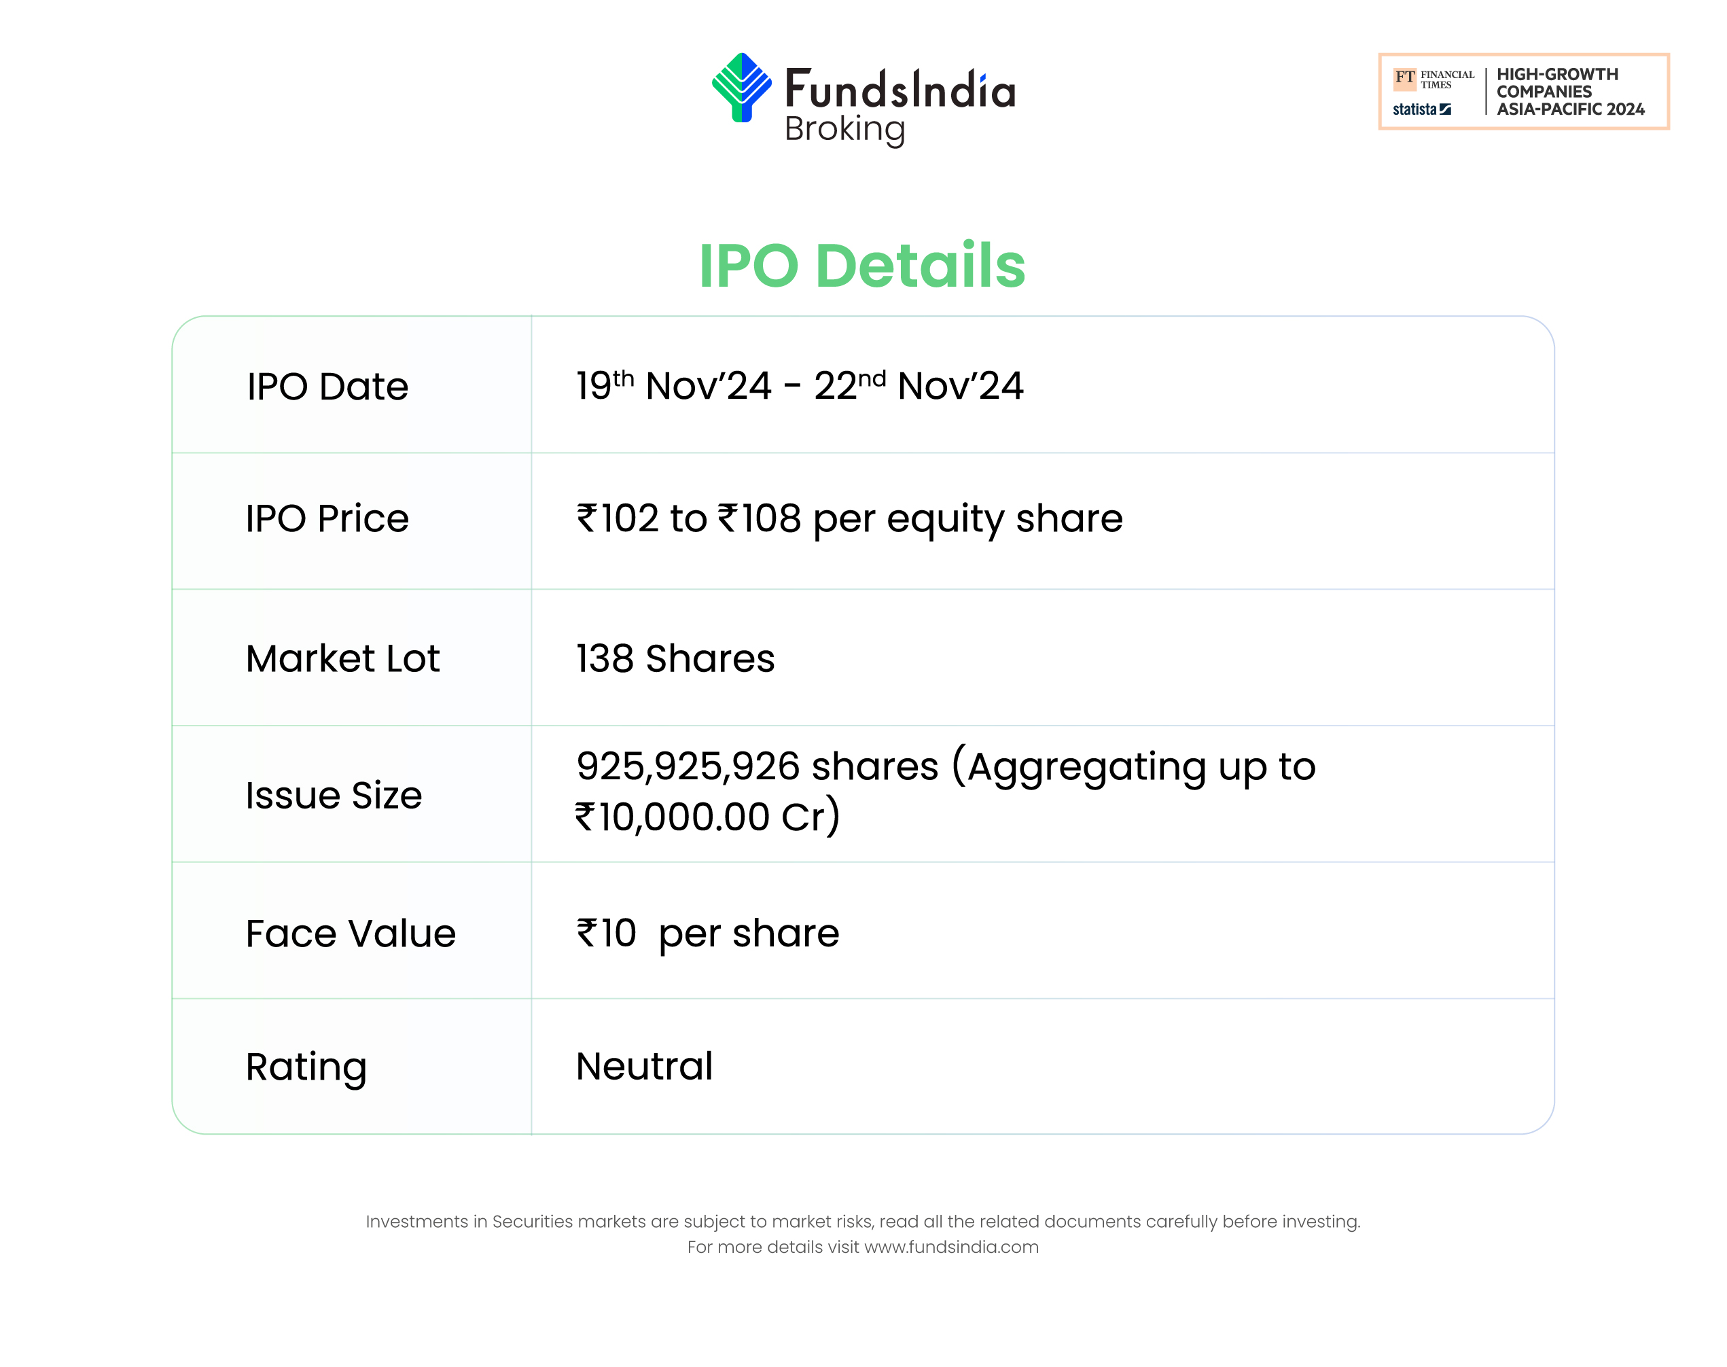Image resolution: width=1727 pixels, height=1367 pixels.
Task: Click the 138 Shares value
Action: [x=675, y=658]
